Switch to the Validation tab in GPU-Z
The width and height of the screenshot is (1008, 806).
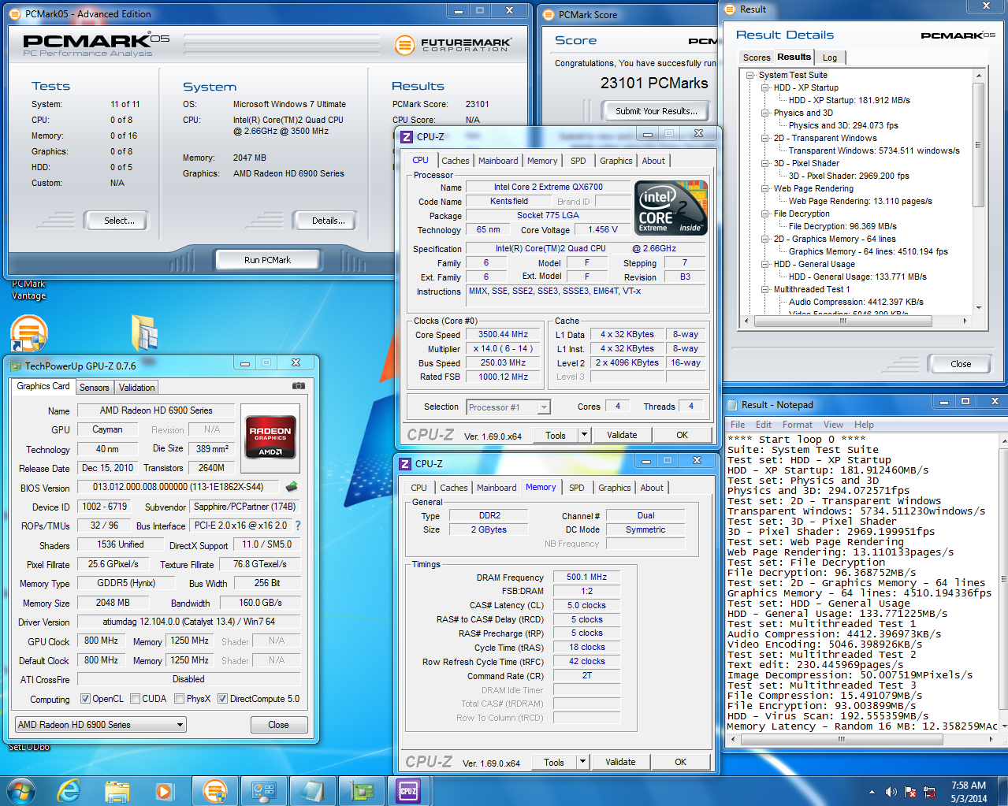pyautogui.click(x=136, y=388)
